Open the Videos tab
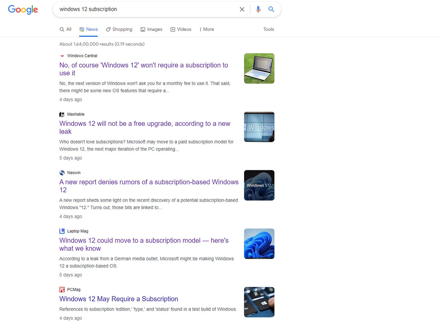This screenshot has width=440, height=327. click(x=181, y=29)
